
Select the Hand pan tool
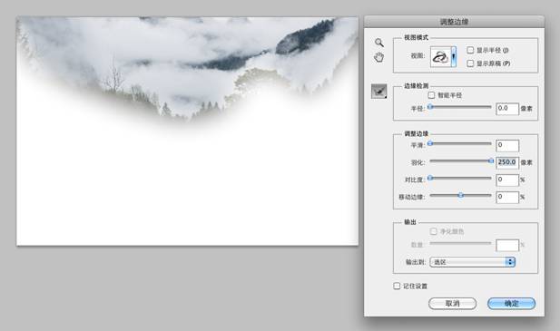[378, 57]
